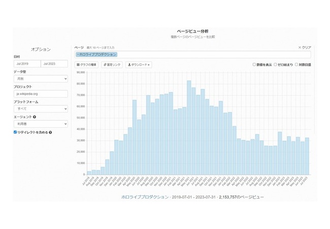Click the help icon beside エージェント

(35, 117)
